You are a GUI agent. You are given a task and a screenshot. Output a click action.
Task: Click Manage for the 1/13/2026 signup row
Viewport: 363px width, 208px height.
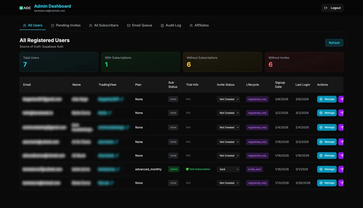pyautogui.click(x=327, y=183)
